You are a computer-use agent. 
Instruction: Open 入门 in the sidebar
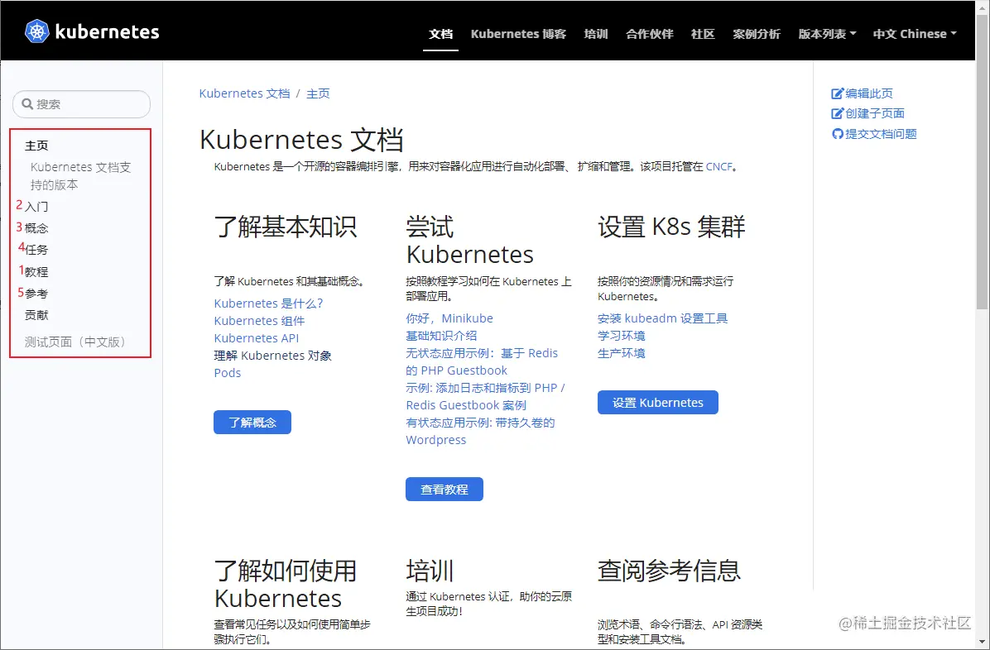36,207
